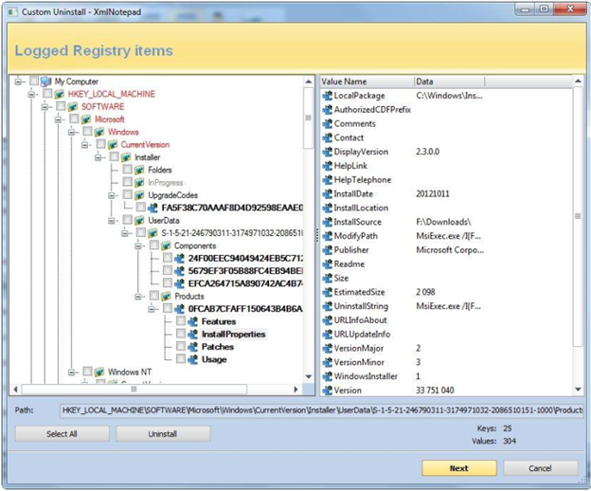Collapse the Components tree node

click(x=138, y=245)
